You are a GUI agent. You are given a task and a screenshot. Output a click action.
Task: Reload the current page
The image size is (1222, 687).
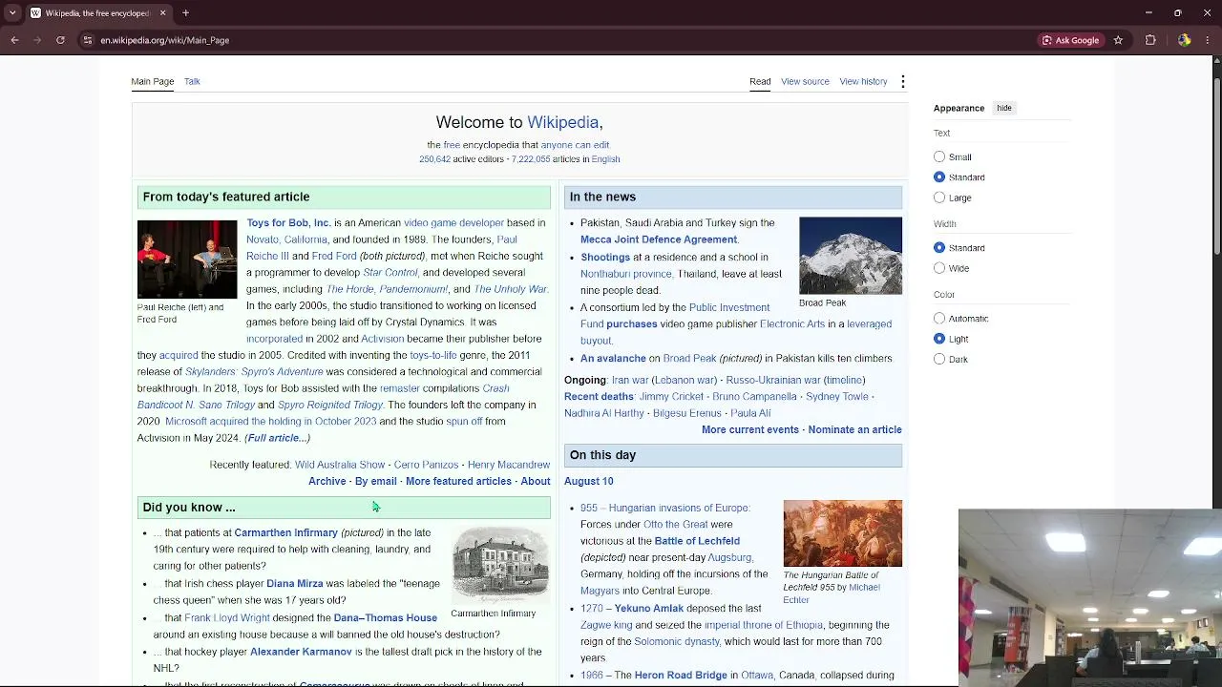[60, 40]
